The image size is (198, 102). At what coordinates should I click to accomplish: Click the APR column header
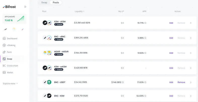[x=144, y=11]
